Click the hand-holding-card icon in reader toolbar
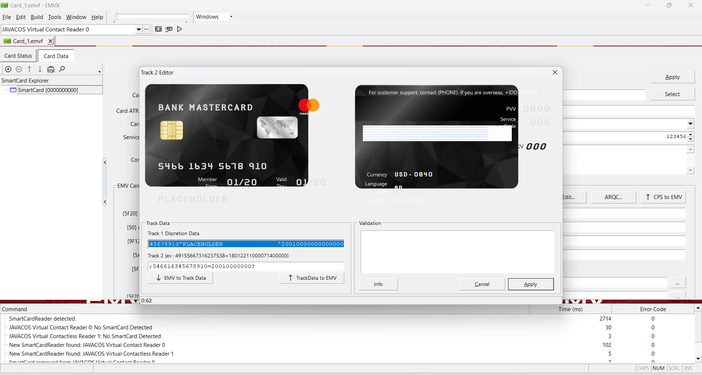702x375 pixels. 169,29
